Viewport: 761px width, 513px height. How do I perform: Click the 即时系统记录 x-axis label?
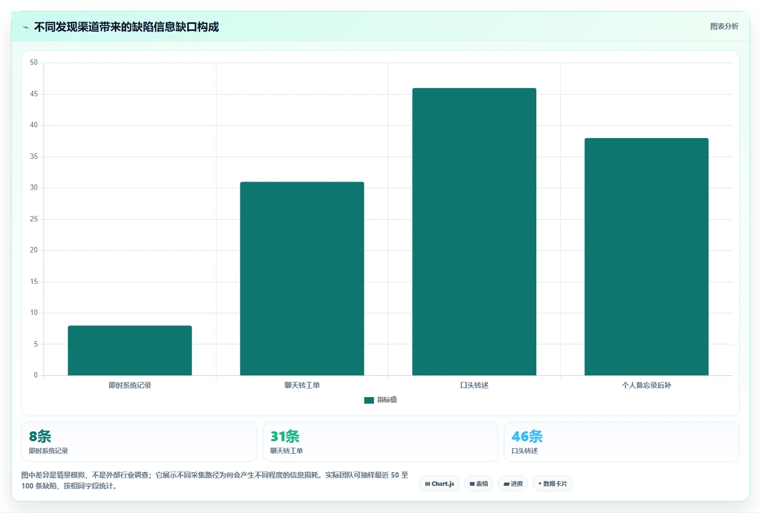click(129, 385)
